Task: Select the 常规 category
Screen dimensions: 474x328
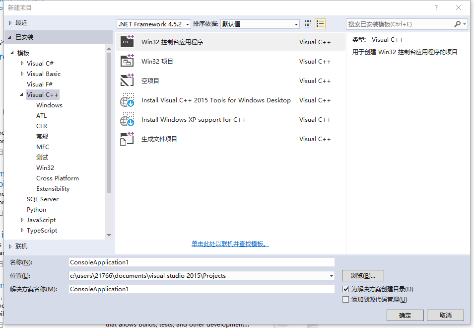Action: 42,137
